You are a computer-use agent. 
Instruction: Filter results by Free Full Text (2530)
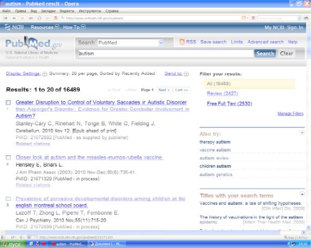pos(230,103)
